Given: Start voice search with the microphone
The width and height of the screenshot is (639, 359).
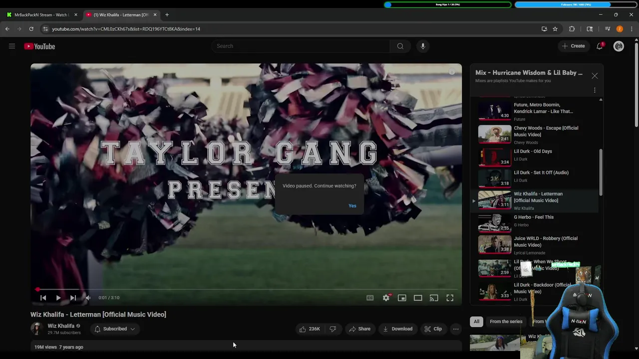Looking at the screenshot, I should pos(423,46).
